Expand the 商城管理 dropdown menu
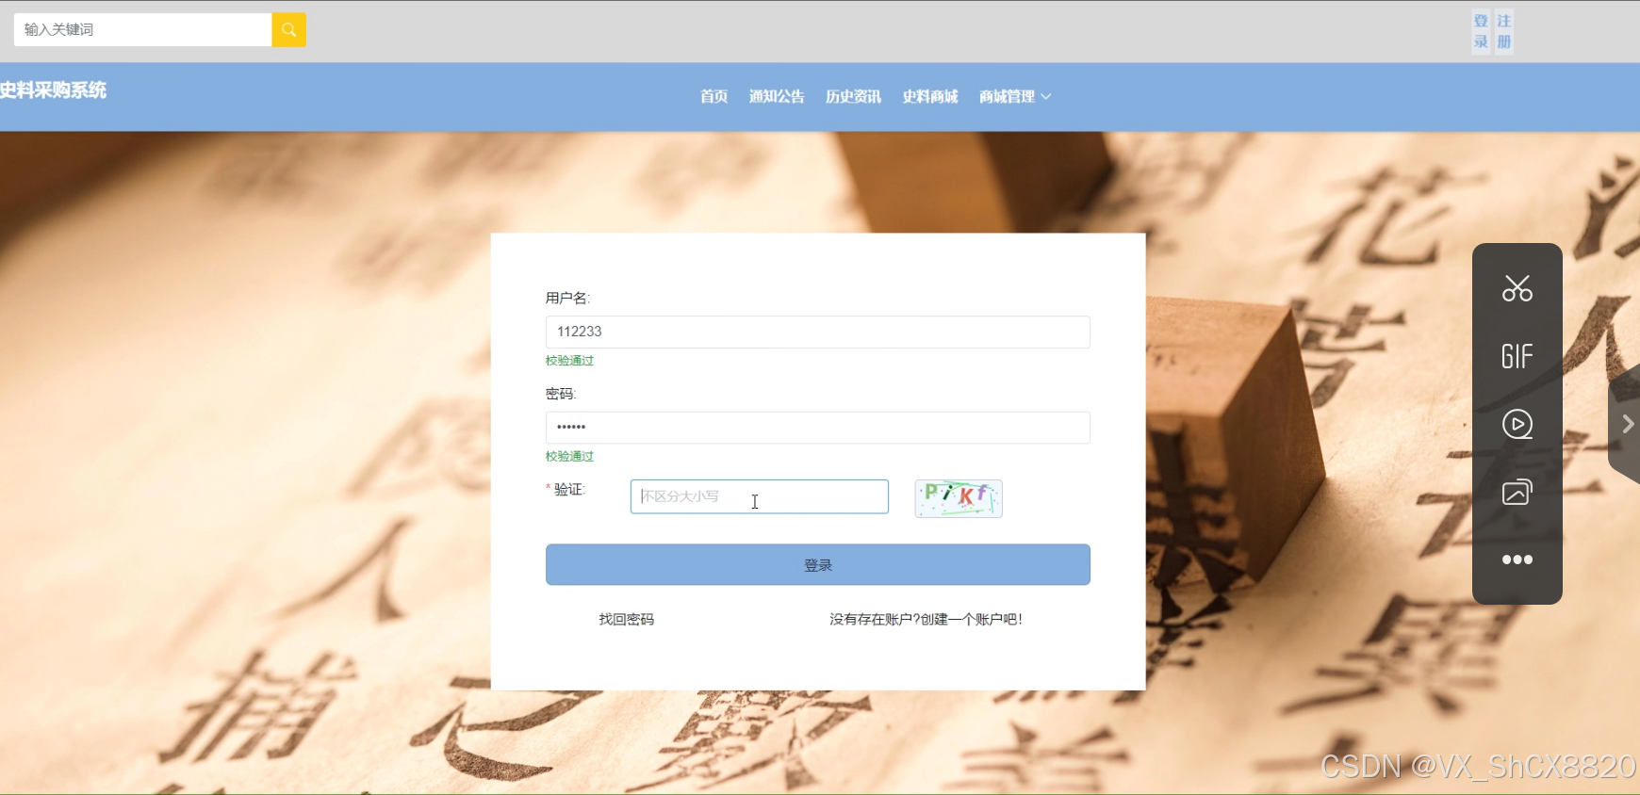Viewport: 1640px width, 795px height. pyautogui.click(x=1015, y=96)
